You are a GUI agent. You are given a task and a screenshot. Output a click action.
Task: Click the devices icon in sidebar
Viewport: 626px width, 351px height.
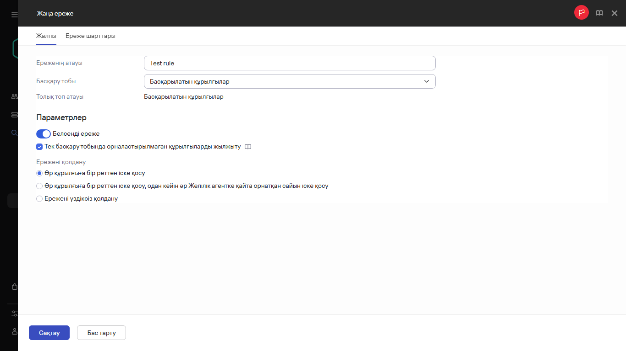(15, 115)
